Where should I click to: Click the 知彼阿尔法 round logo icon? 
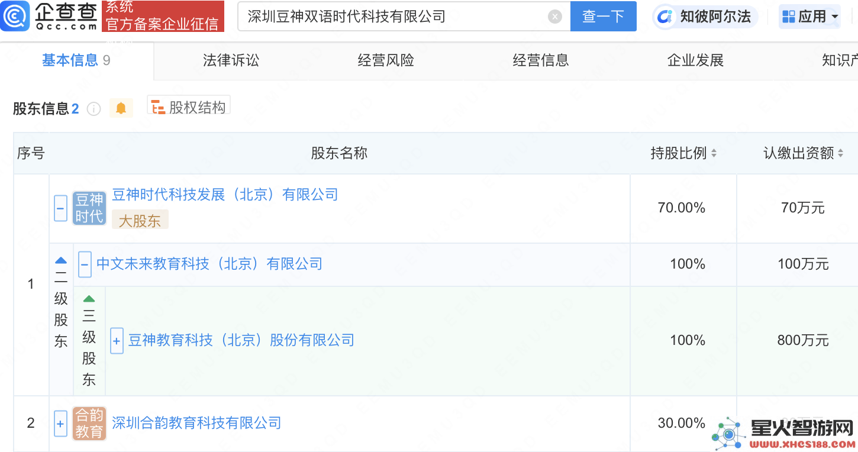(666, 17)
